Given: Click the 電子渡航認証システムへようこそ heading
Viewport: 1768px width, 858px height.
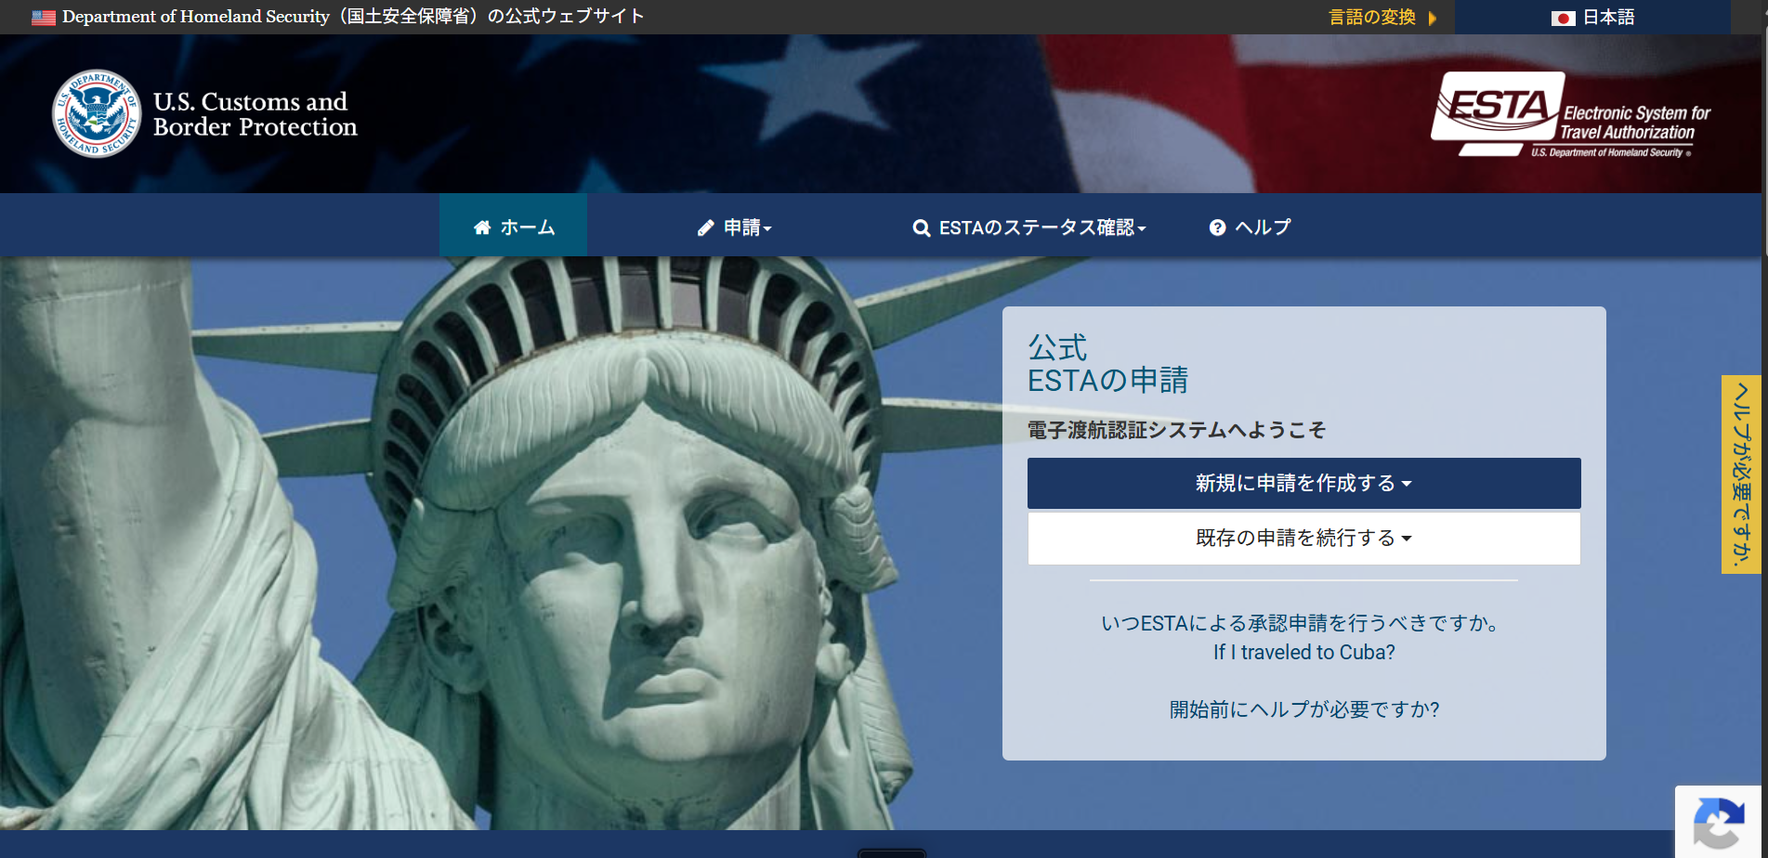Looking at the screenshot, I should [1176, 430].
